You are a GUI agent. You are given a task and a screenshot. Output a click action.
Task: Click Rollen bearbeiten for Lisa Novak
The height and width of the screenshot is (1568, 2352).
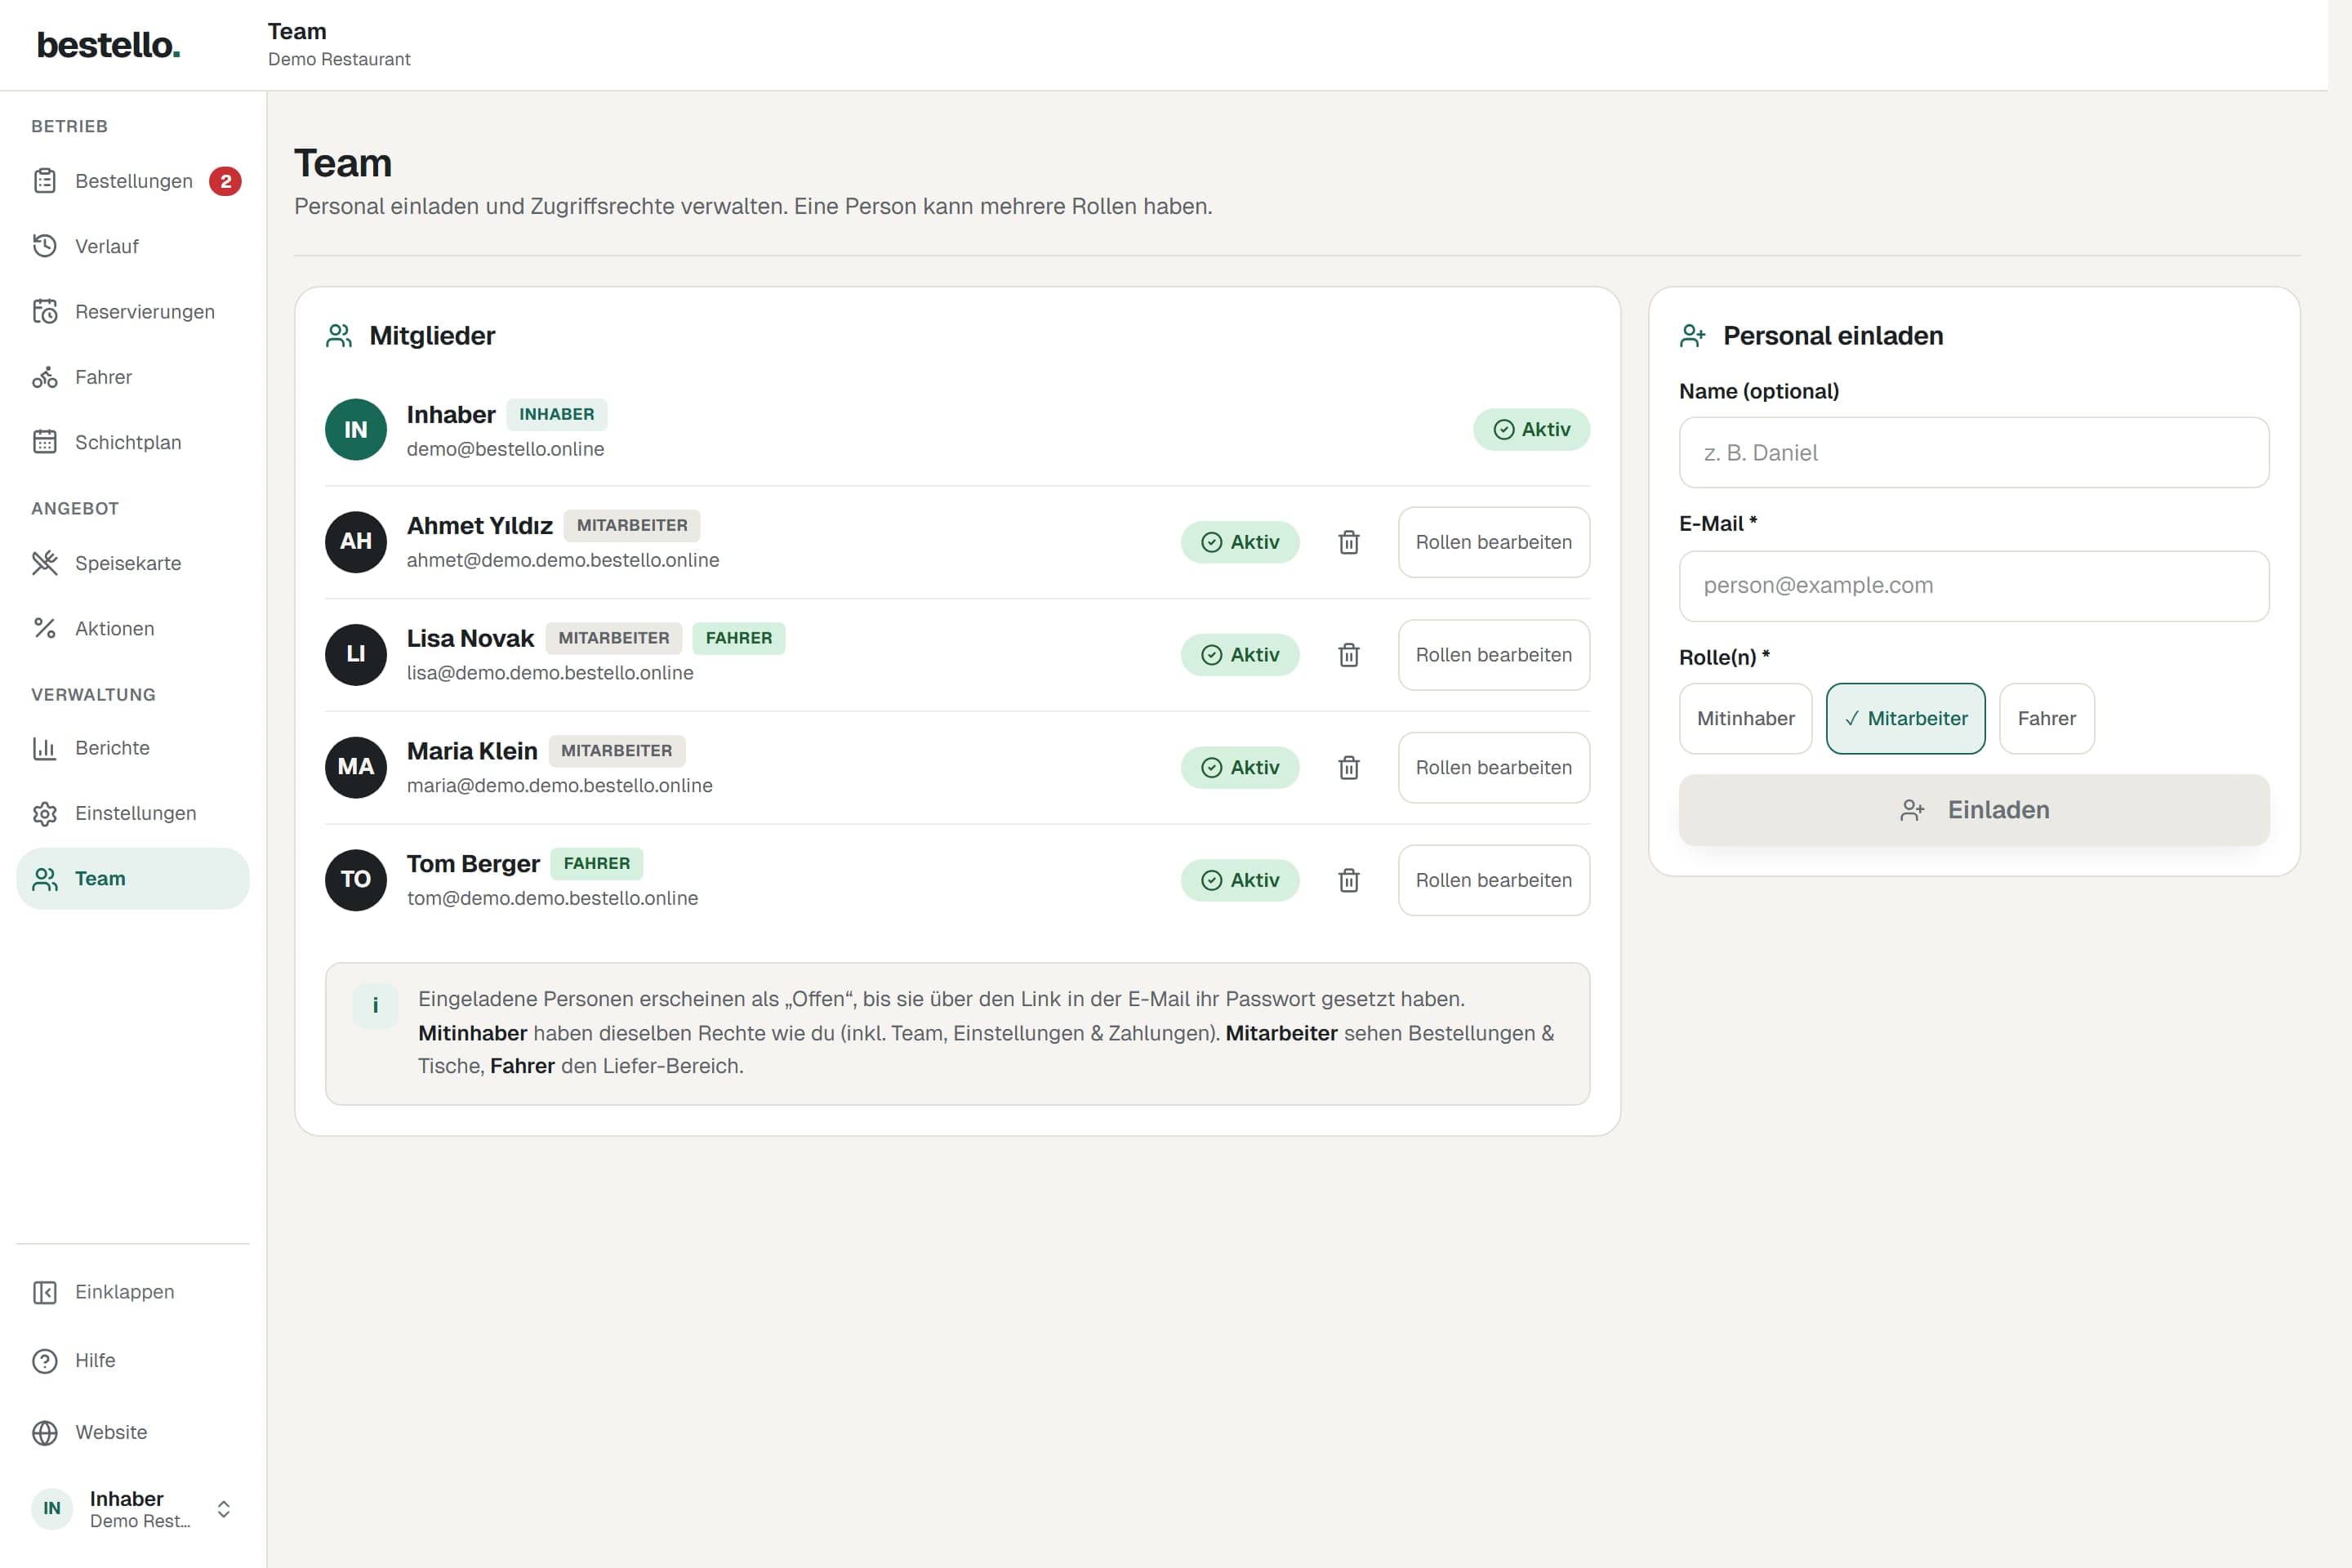pyautogui.click(x=1493, y=655)
